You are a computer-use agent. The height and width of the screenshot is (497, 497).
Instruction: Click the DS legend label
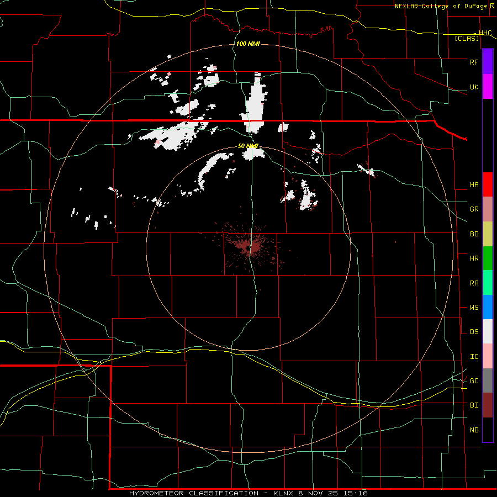click(x=474, y=332)
